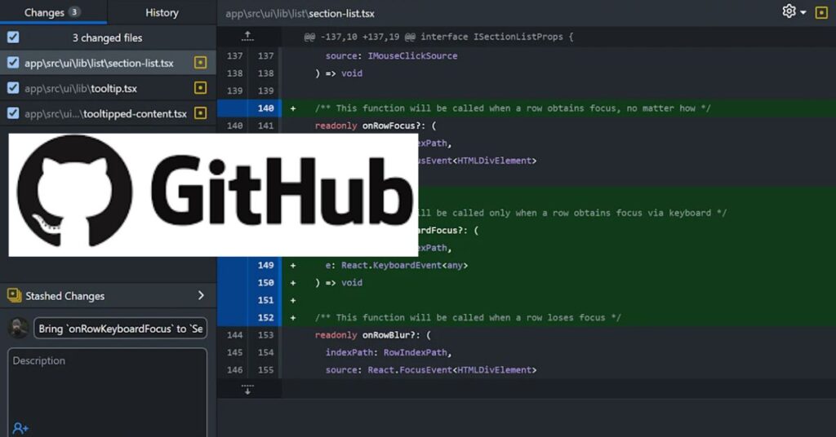Click 'e: React.KeyboardEvent<any>' code line

(396, 265)
